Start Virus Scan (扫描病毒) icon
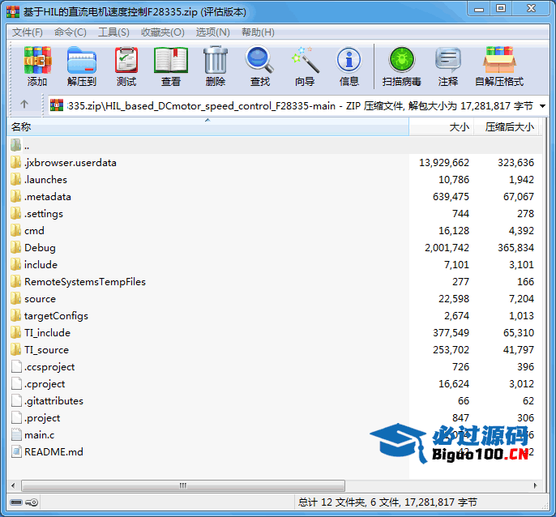The width and height of the screenshot is (556, 517). [402, 60]
